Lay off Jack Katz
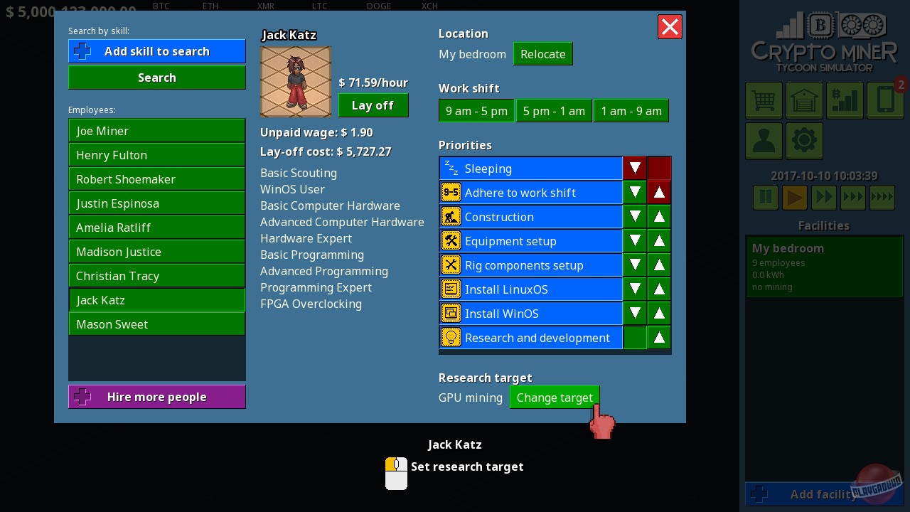Screen dimensions: 910x512 click(x=373, y=105)
